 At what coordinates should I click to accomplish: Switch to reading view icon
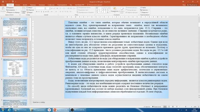pyautogui.click(x=173, y=107)
